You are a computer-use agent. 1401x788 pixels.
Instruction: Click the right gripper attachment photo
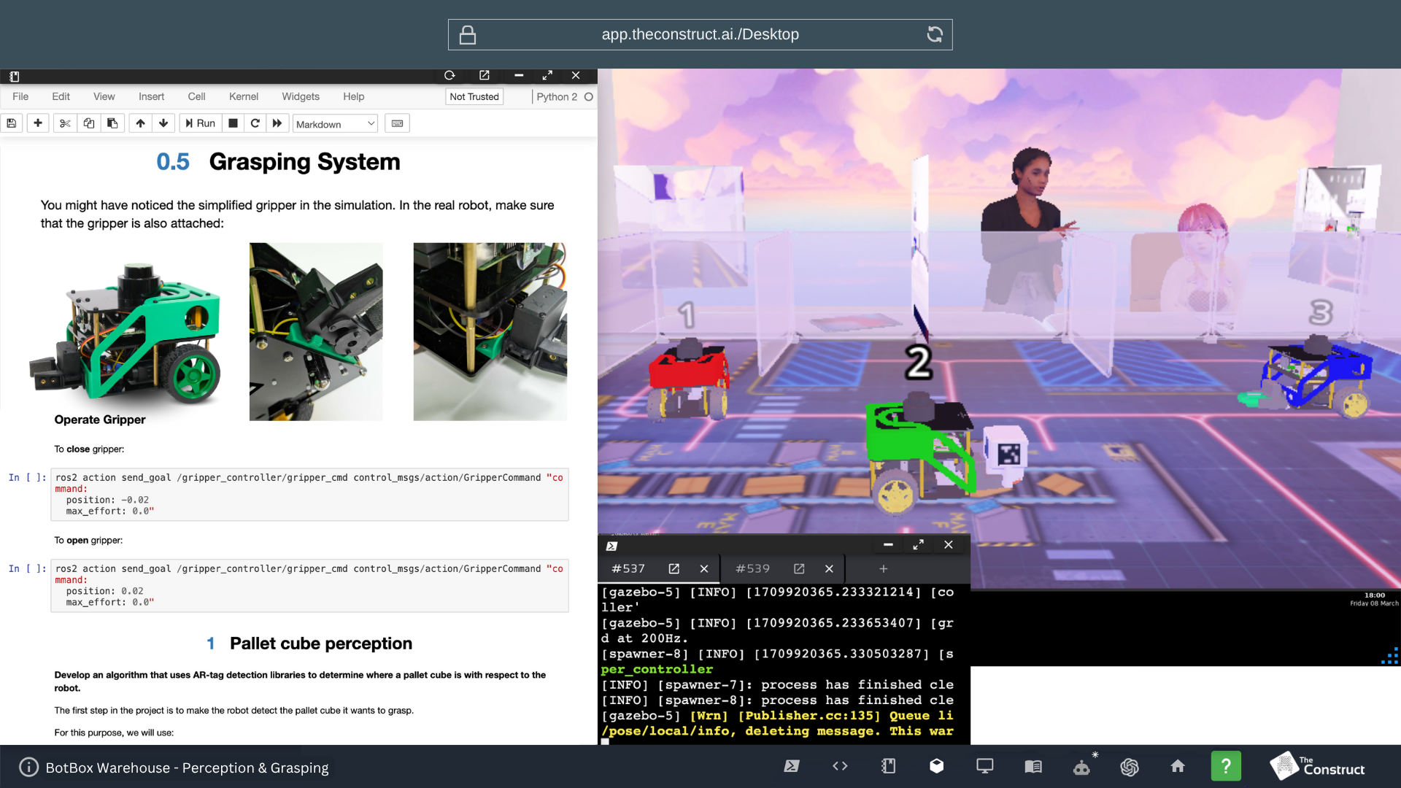(x=490, y=331)
